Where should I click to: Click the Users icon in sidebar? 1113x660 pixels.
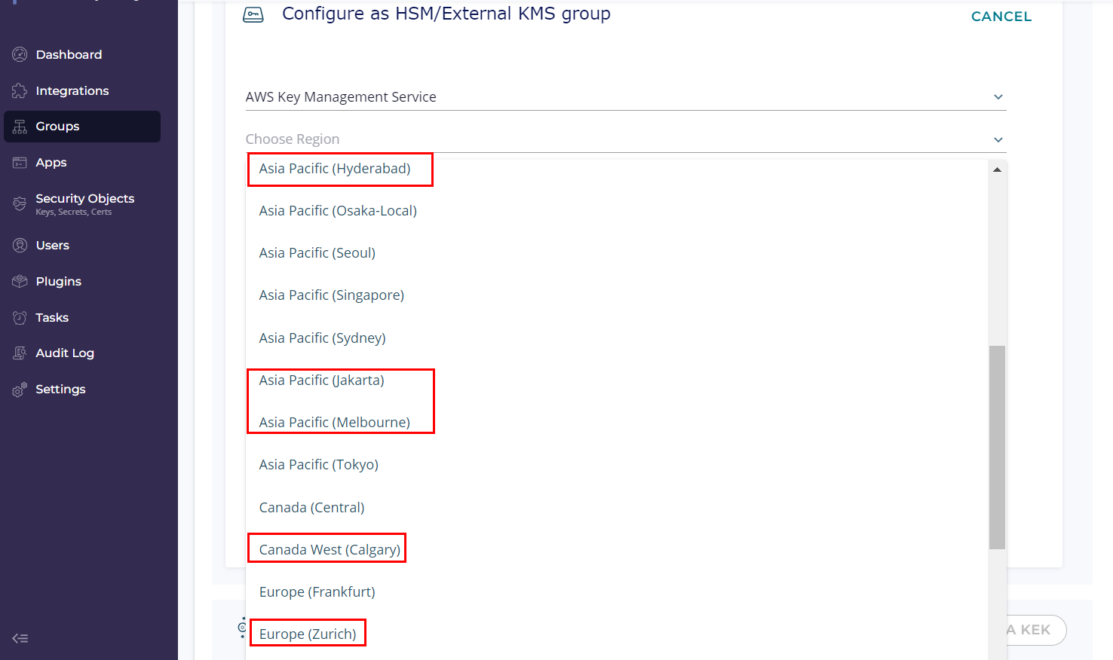pos(20,246)
